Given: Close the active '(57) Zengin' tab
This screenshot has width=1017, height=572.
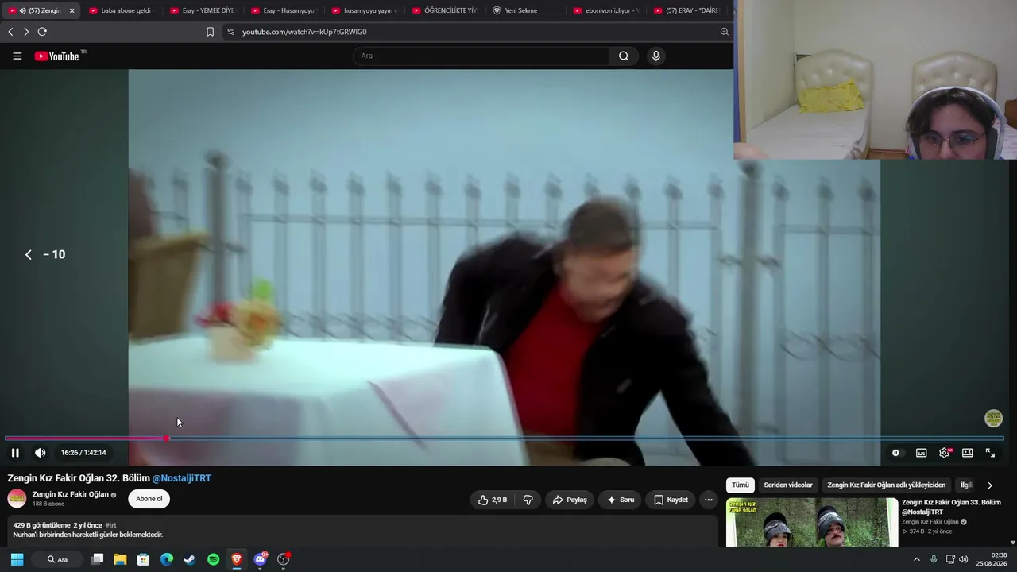Looking at the screenshot, I should 72,10.
